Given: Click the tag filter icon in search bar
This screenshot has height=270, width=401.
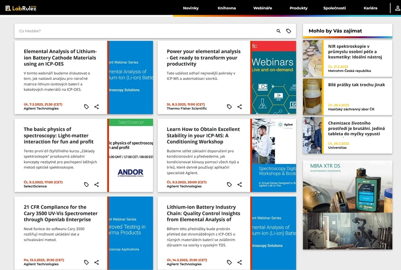Looking at the screenshot, I should tap(288, 31).
